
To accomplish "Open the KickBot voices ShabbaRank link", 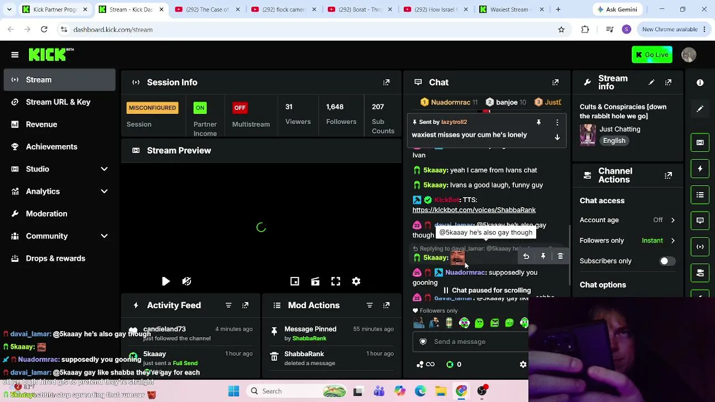I will click(474, 210).
